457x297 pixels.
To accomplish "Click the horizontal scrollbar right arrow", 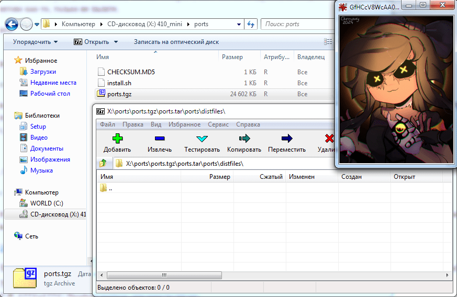I will 448,275.
